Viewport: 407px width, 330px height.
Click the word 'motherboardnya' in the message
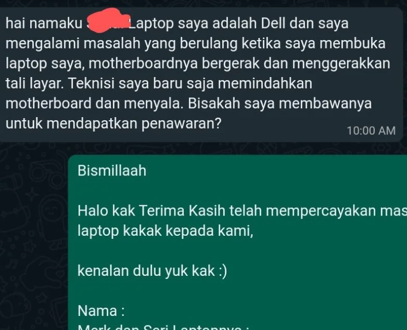click(x=143, y=64)
